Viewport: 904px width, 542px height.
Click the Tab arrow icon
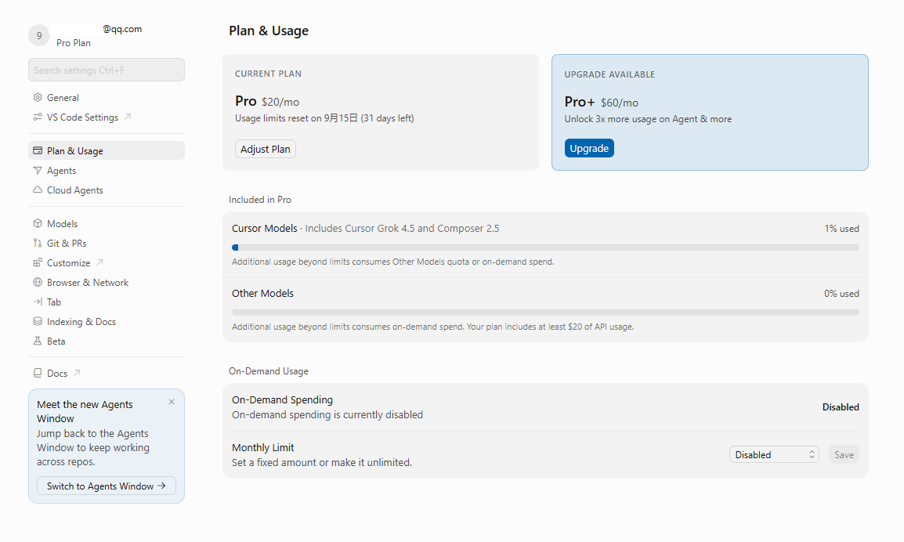[38, 302]
